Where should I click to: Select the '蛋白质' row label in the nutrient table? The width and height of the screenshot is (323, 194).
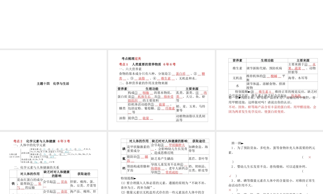click(x=122, y=96)
